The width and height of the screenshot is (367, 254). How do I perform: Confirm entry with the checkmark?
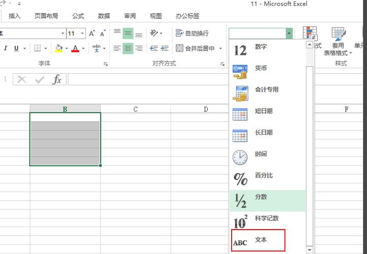[39, 79]
